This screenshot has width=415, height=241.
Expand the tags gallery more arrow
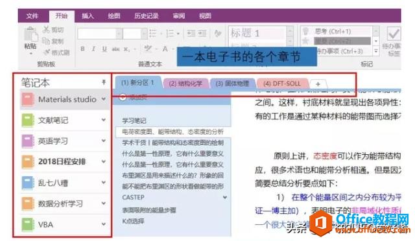376,51
